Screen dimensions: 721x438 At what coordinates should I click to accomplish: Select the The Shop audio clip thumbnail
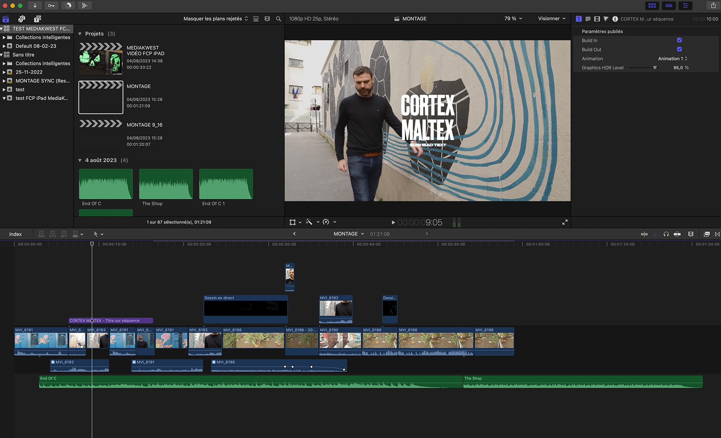coord(166,184)
